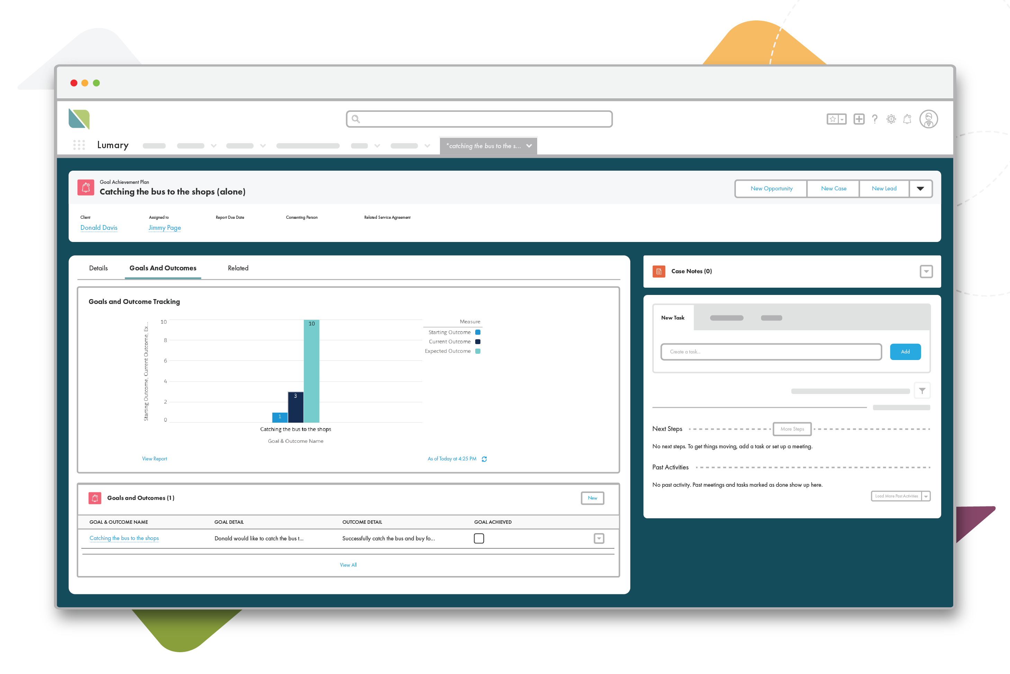This screenshot has width=1010, height=674.
Task: Switch to the Related tab
Action: click(238, 268)
